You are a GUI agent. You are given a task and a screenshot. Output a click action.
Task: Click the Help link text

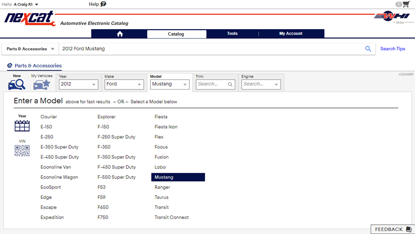tap(94, 4)
